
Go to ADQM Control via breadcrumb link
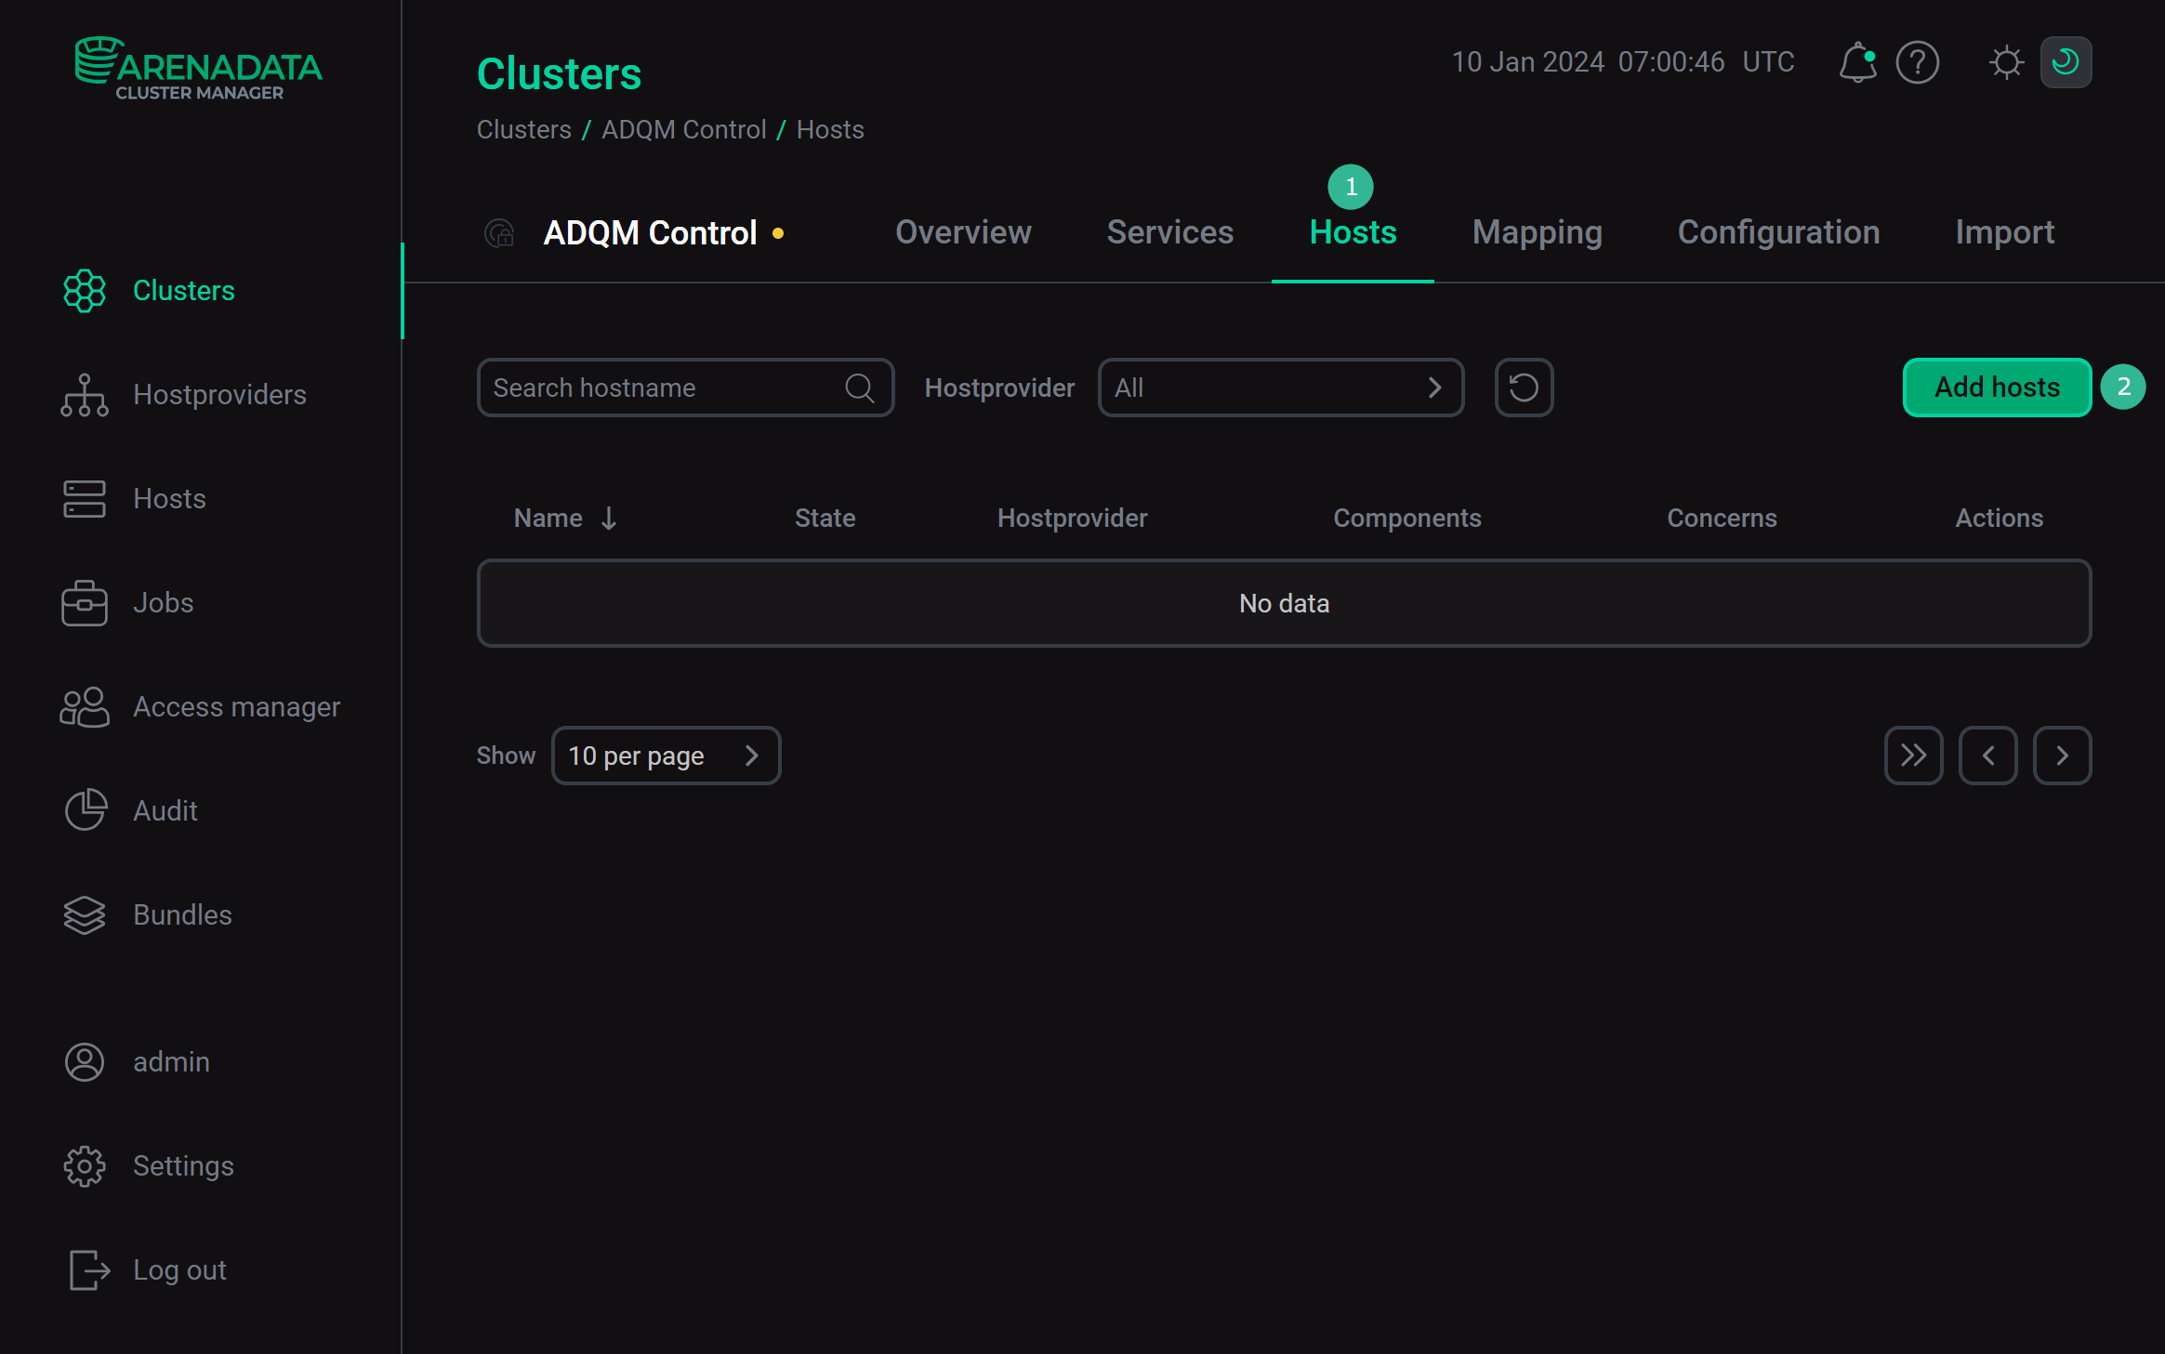pyautogui.click(x=683, y=129)
